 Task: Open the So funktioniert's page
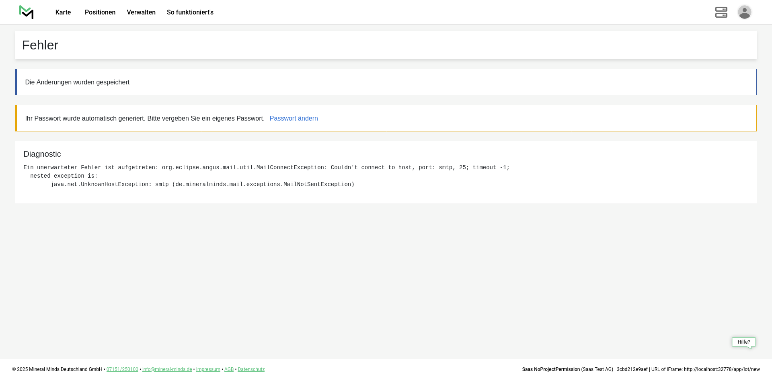190,12
